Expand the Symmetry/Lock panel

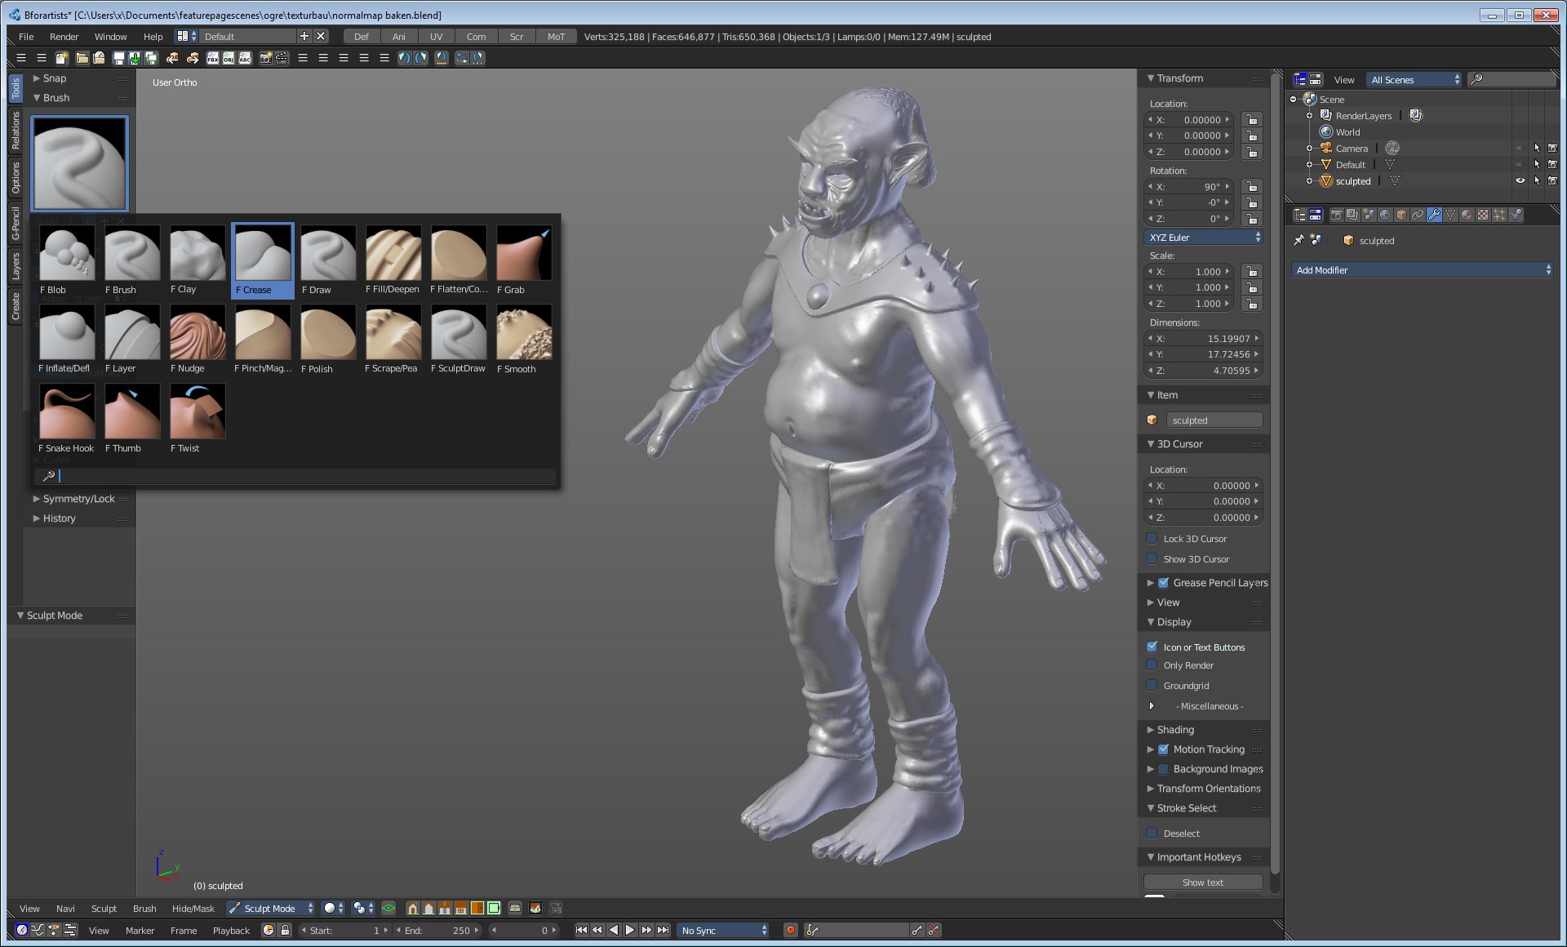coord(78,499)
